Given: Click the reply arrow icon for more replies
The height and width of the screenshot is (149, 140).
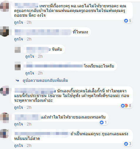Looking at the screenshot, I should point(17,81).
